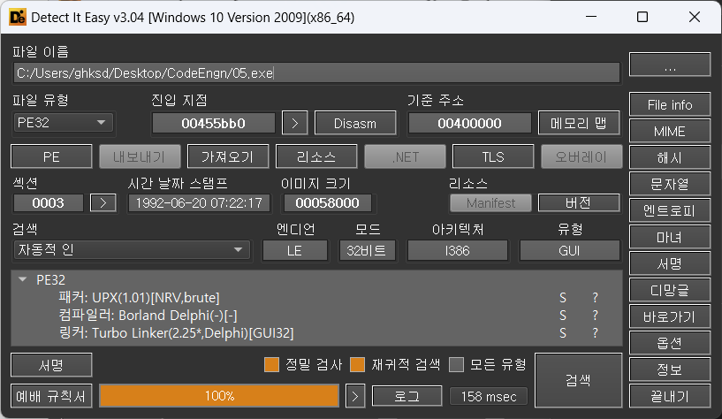
Task: Collapse the PE32 tree node
Action: (22, 279)
